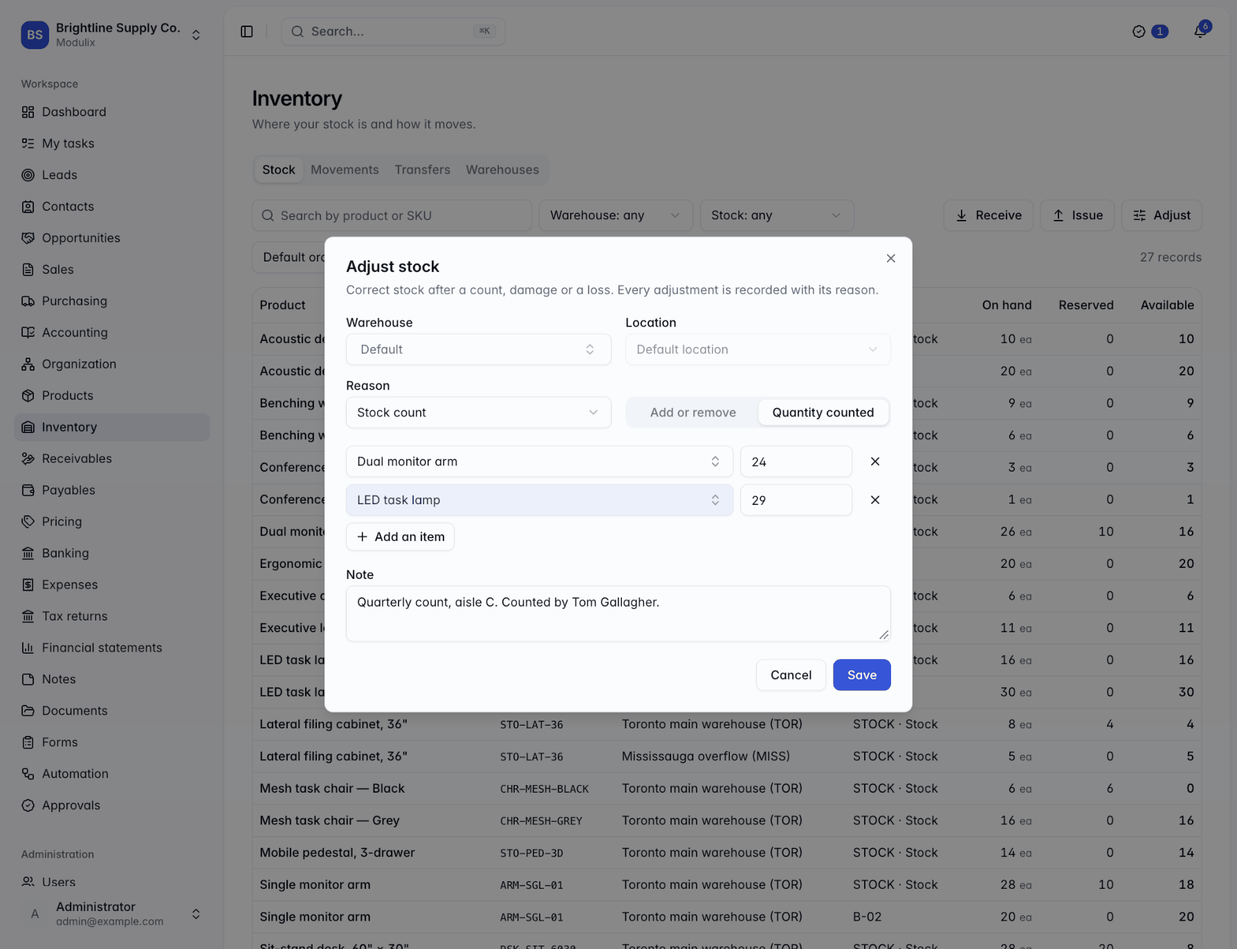This screenshot has width=1237, height=949.
Task: Open the Reason Stock count dropdown
Action: point(478,412)
